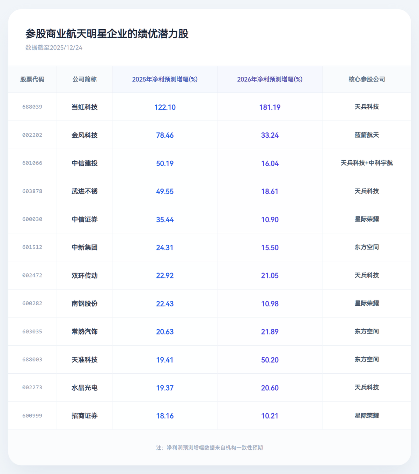Click the 35.44 value for 中信证券
The image size is (419, 474).
pyautogui.click(x=165, y=220)
